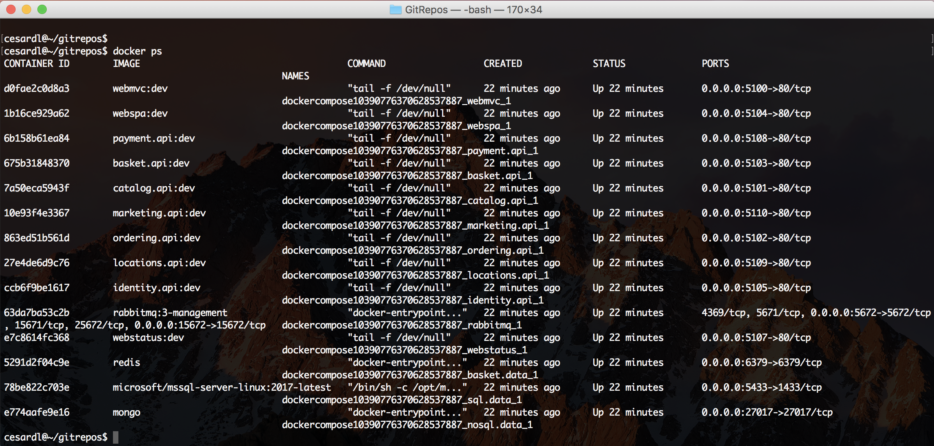Click the window title text GitRepos -bash
Viewport: 934px width, 446px height.
(473, 9)
